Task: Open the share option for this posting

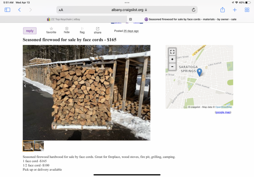Action: 97,30
